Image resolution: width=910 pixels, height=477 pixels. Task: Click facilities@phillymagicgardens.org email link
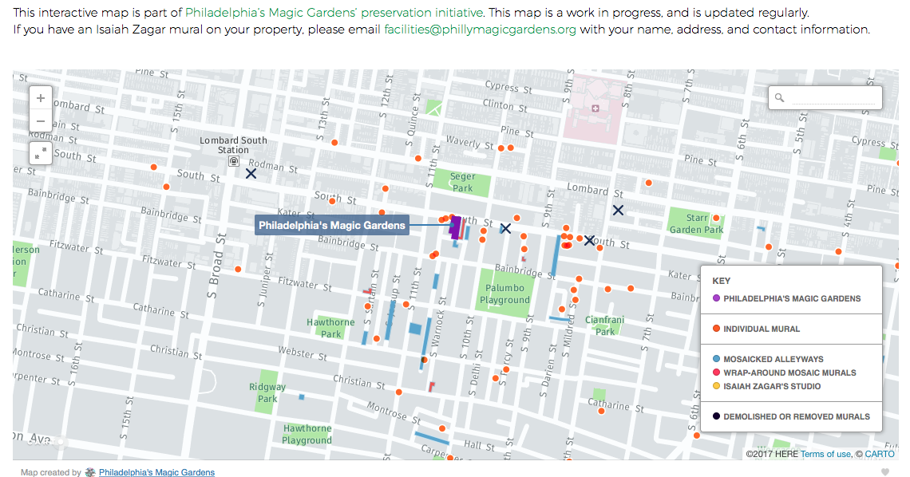480,29
